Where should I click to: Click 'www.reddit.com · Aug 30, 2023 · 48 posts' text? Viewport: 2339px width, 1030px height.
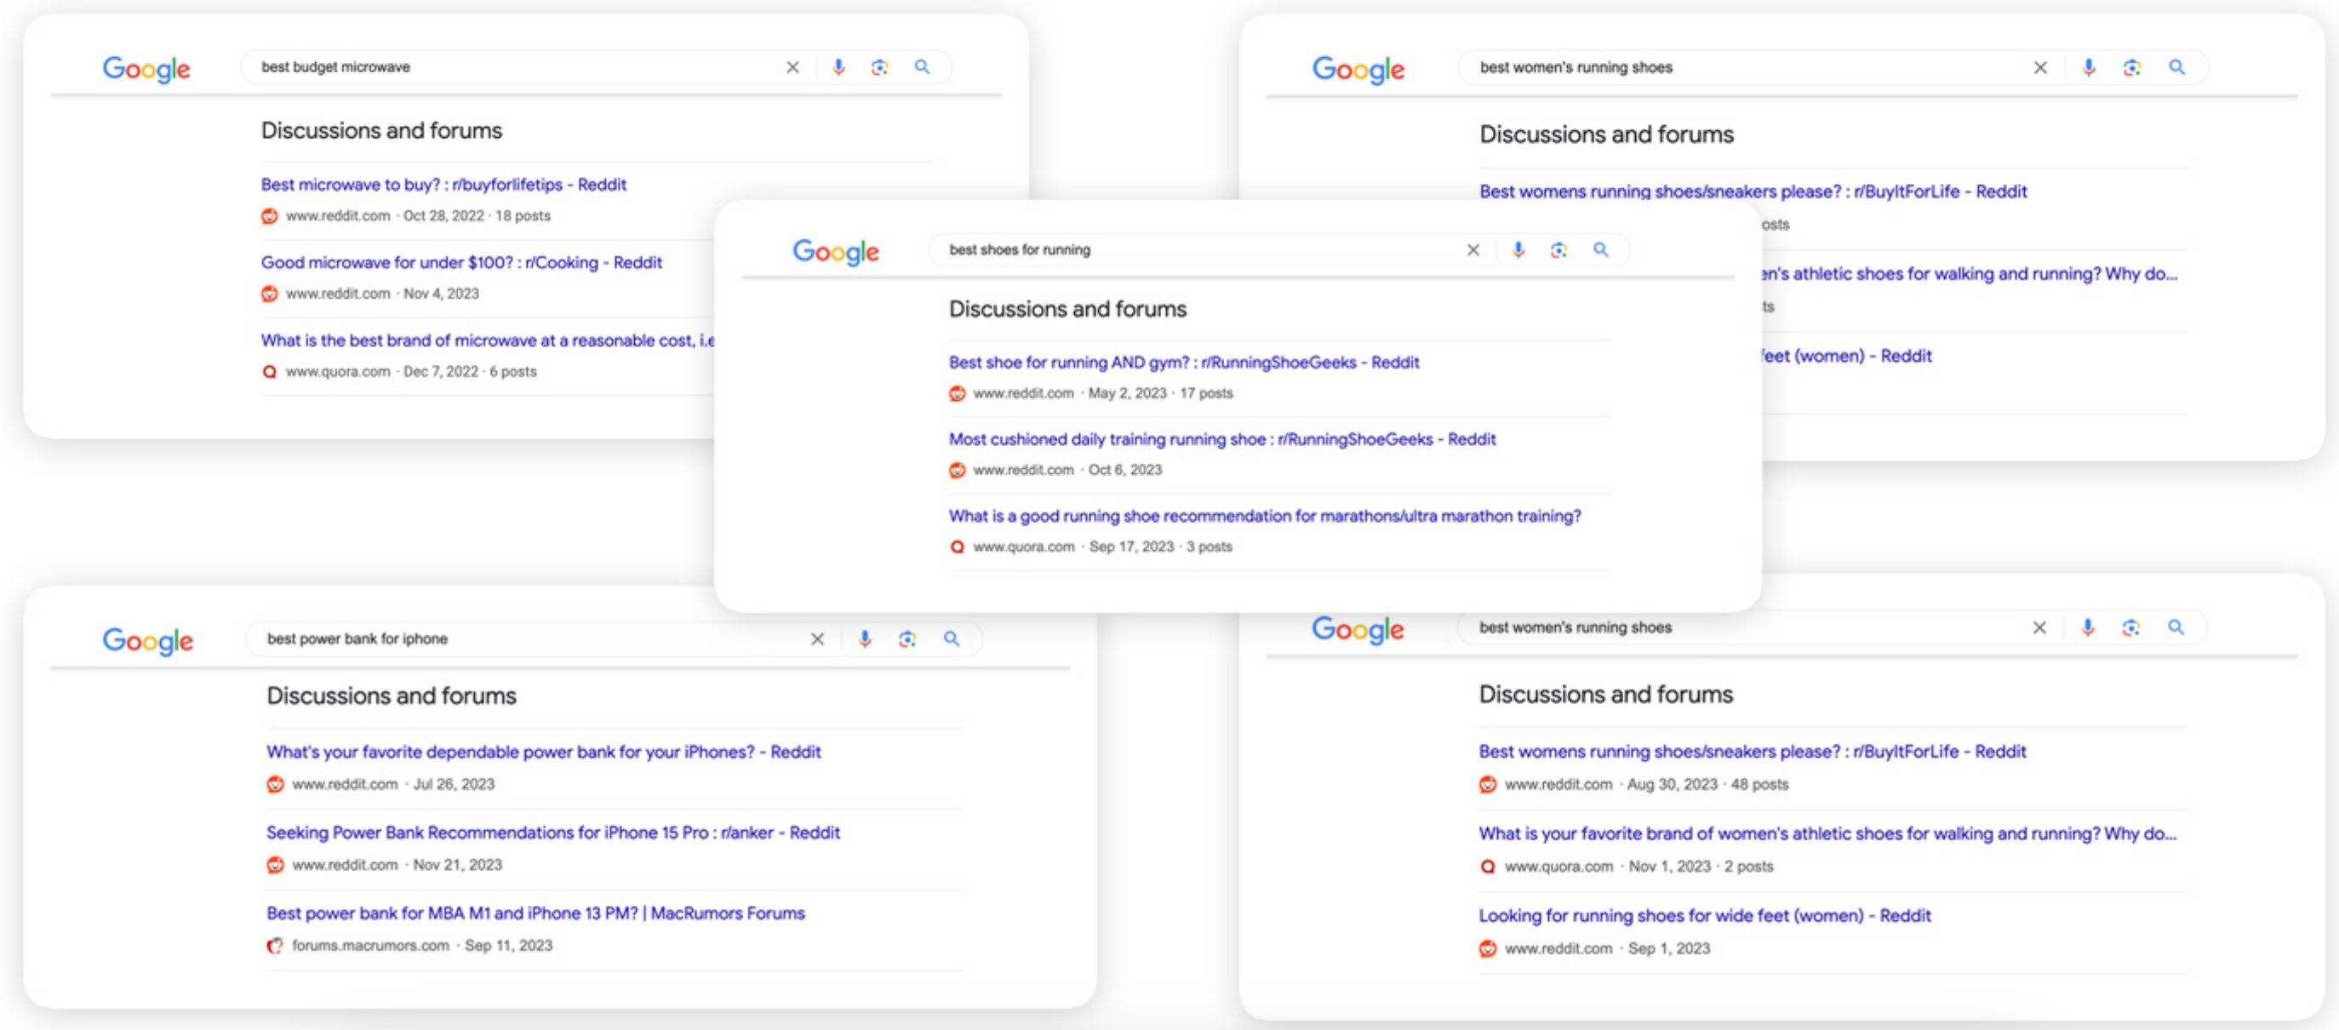click(1646, 785)
